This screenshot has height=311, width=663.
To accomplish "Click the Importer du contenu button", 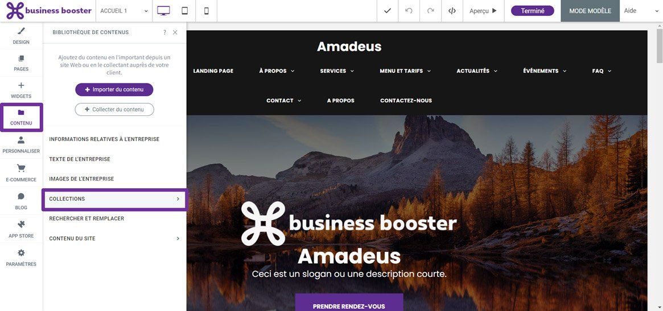I will (114, 90).
